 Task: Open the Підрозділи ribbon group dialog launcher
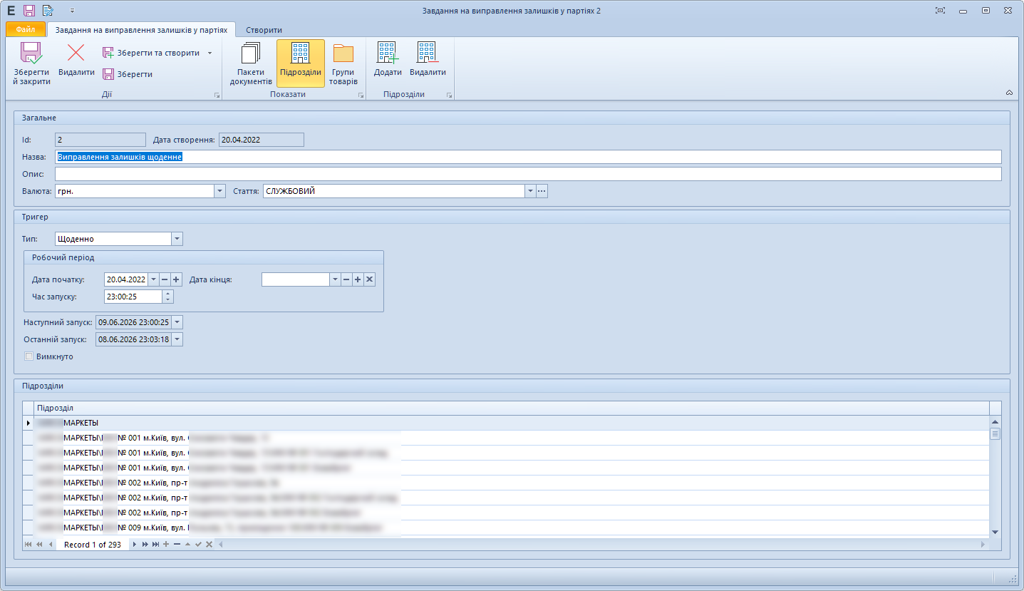(449, 95)
